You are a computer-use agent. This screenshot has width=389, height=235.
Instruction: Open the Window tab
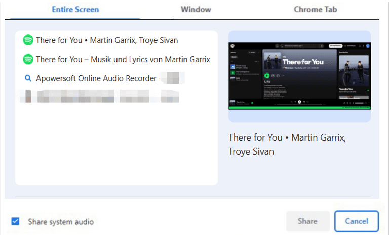[x=196, y=10]
